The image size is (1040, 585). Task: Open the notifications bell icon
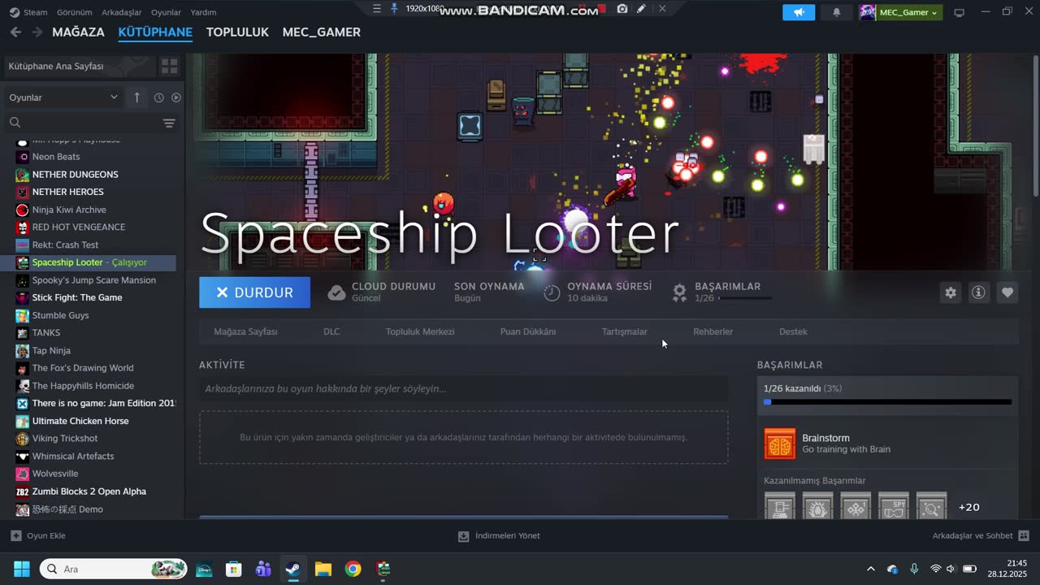point(837,12)
